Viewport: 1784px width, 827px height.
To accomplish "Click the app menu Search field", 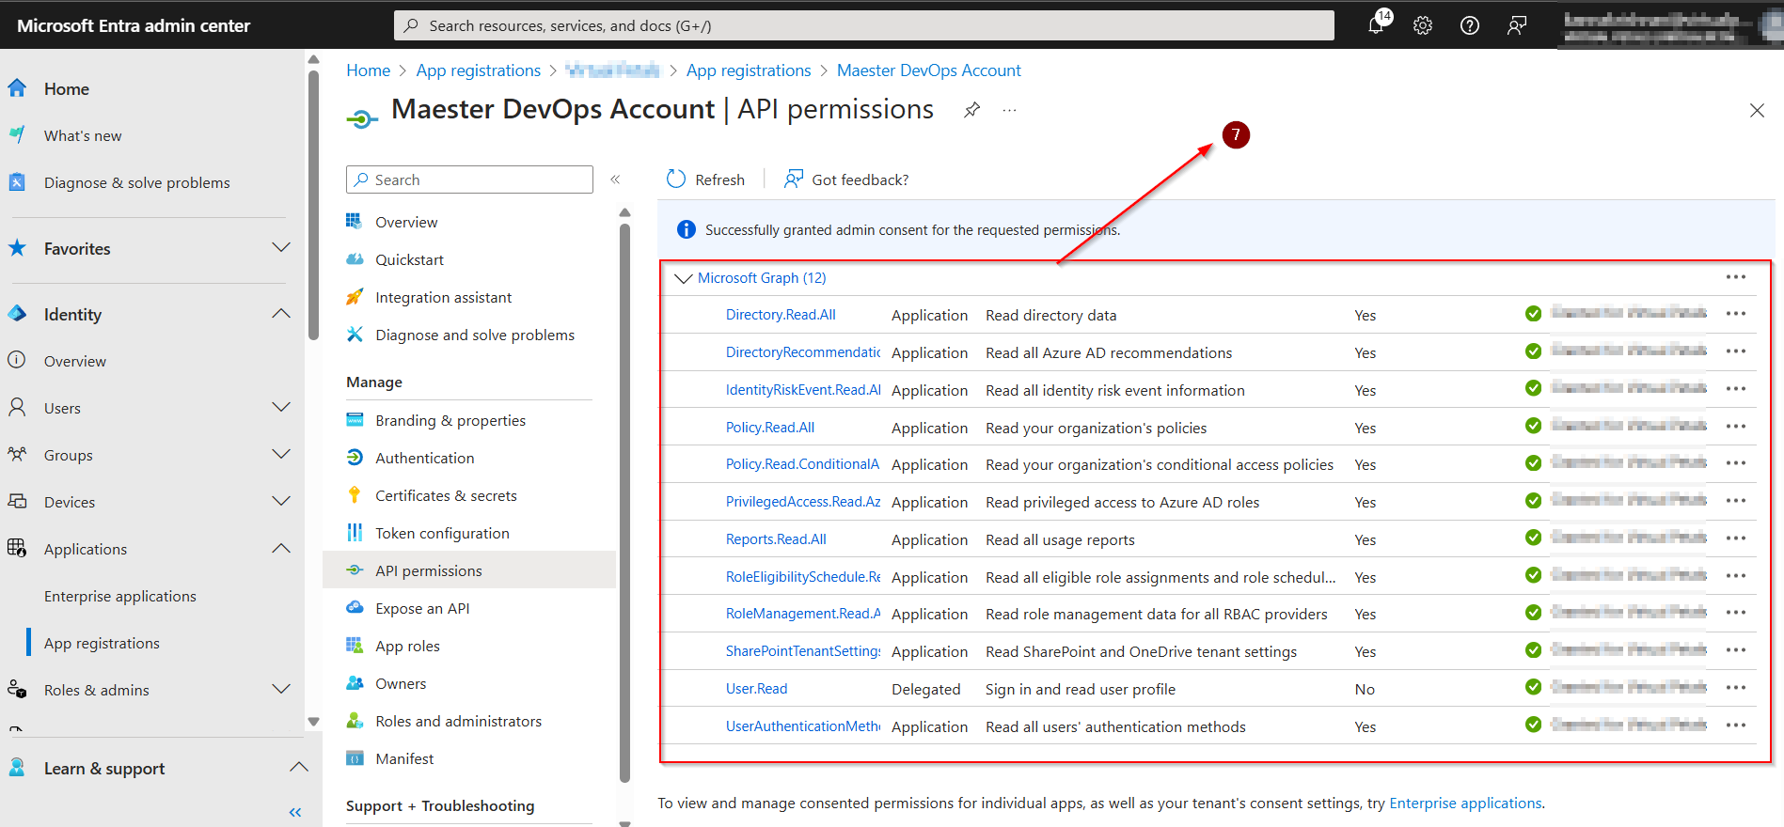I will click(x=469, y=179).
